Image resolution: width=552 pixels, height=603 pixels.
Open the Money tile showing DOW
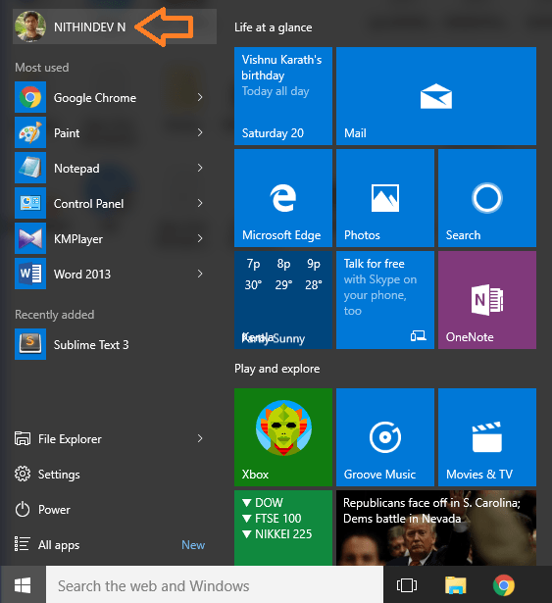[x=283, y=528]
